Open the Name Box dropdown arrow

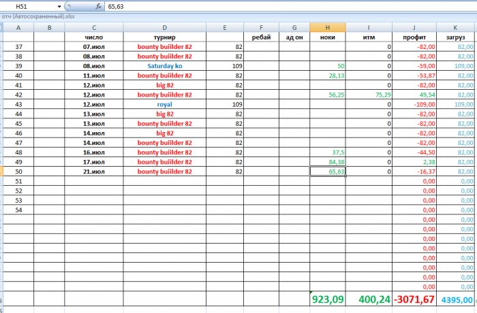coord(59,6)
